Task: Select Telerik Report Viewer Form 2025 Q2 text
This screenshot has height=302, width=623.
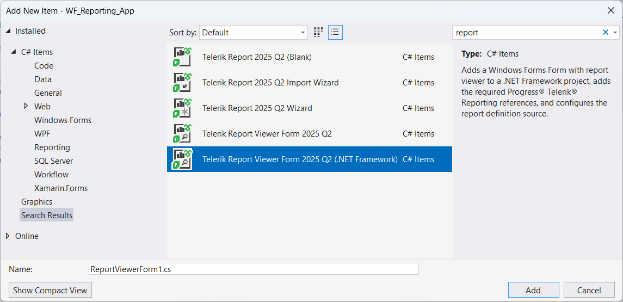Action: (267, 134)
